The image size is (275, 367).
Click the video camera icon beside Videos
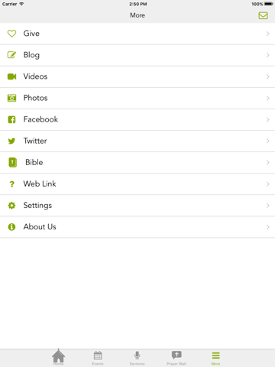tap(11, 76)
